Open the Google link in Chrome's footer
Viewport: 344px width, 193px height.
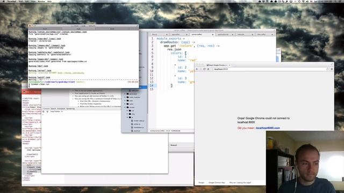coord(201,182)
